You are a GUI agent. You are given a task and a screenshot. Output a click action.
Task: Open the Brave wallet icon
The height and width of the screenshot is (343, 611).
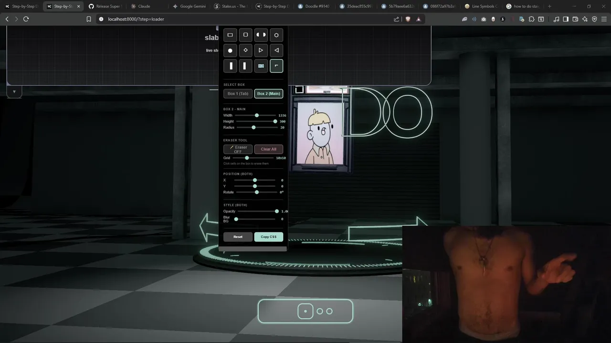click(x=575, y=19)
